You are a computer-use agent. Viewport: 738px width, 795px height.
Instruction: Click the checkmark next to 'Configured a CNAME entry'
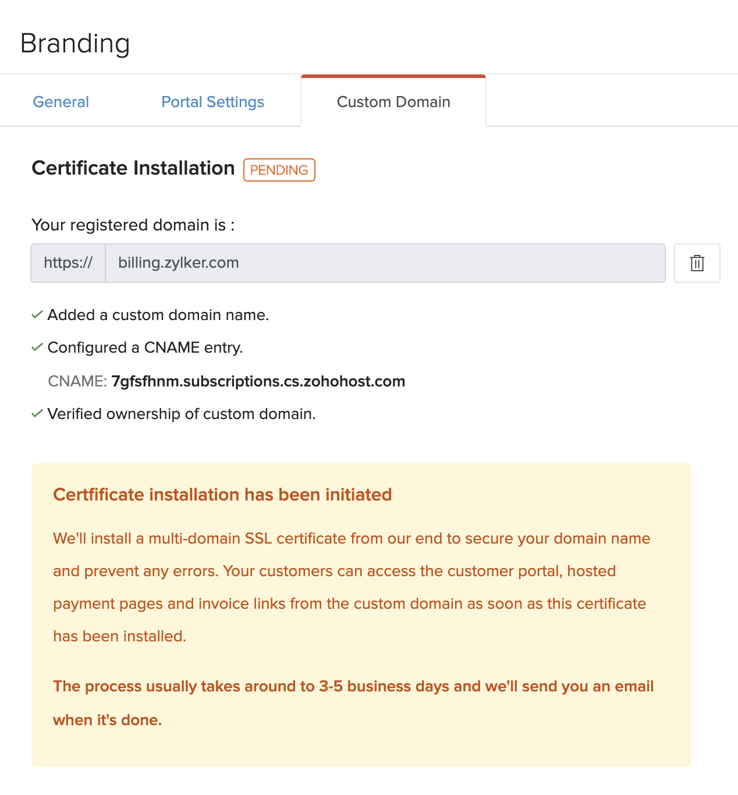[37, 347]
